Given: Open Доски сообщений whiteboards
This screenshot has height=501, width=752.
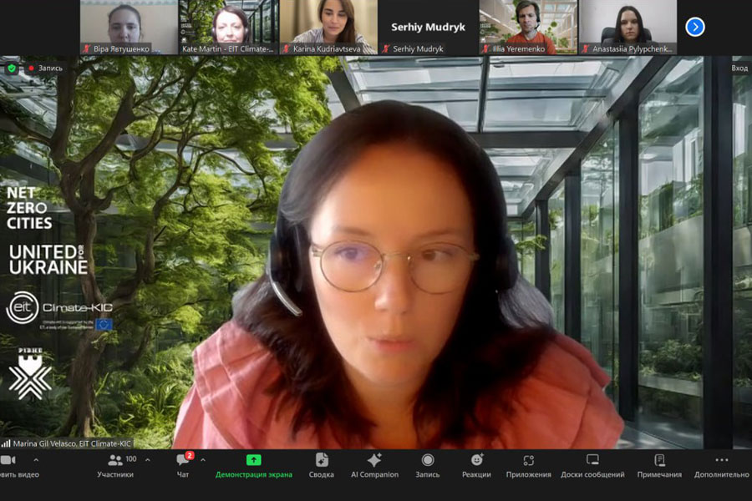Looking at the screenshot, I should 592,466.
